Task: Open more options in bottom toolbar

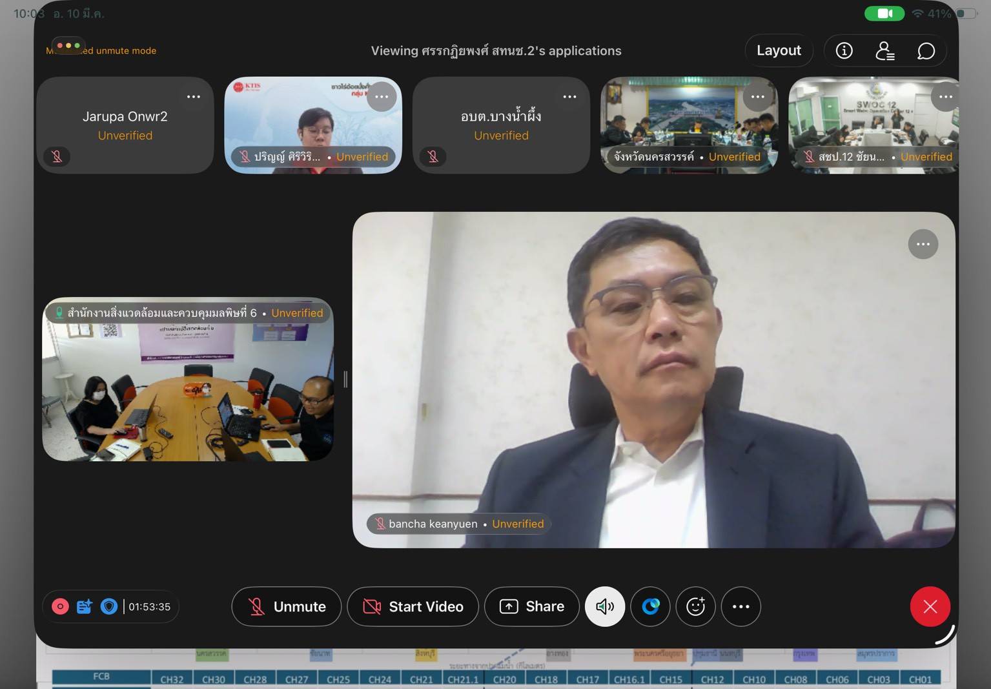Action: click(x=741, y=606)
